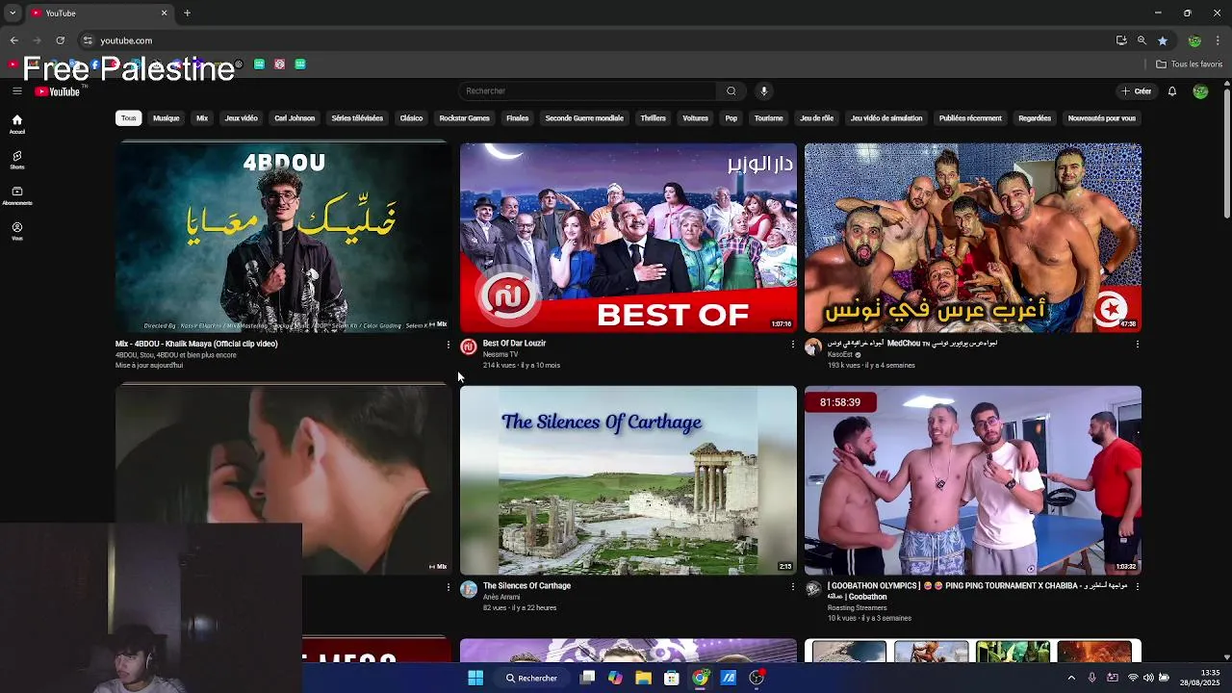Open the Goobathon ping pong tournament thumbnail
Screen dimensions: 1232x693
[x=973, y=481]
